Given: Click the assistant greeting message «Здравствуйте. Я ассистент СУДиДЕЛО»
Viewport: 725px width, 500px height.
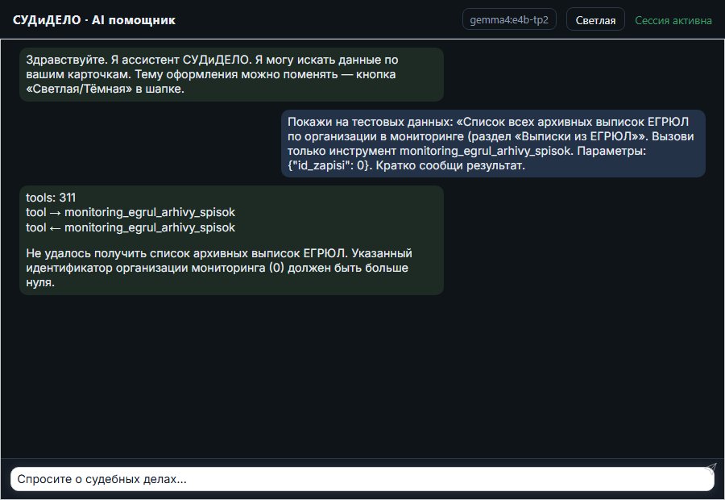Looking at the screenshot, I should tap(232, 74).
